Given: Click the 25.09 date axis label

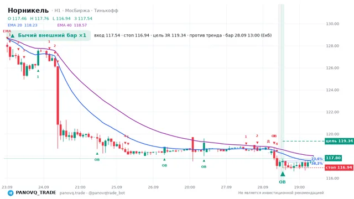Looking at the screenshot, I should tap(117, 187).
